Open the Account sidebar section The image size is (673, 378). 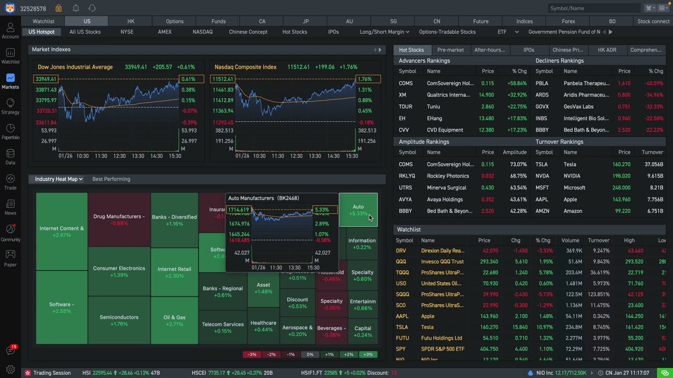(x=10, y=30)
